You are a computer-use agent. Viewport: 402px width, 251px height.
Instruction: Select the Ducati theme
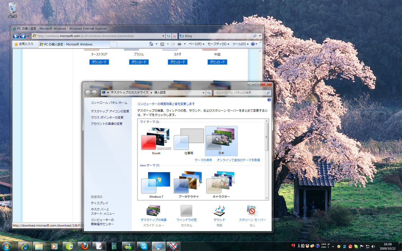[x=156, y=141]
